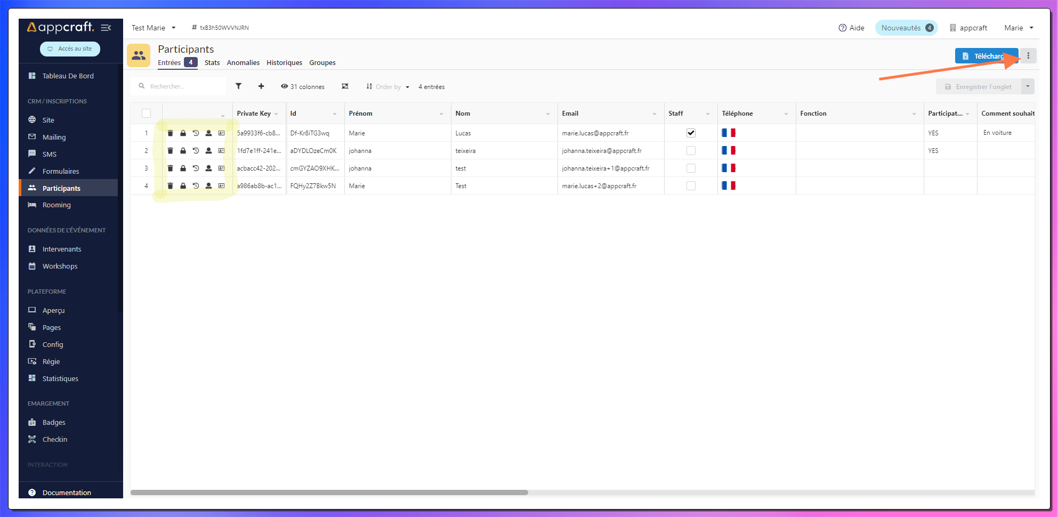This screenshot has width=1058, height=517.
Task: Delete participant Marie Lucas with trash icon
Action: [171, 133]
